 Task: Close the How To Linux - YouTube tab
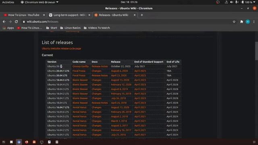click(44, 15)
